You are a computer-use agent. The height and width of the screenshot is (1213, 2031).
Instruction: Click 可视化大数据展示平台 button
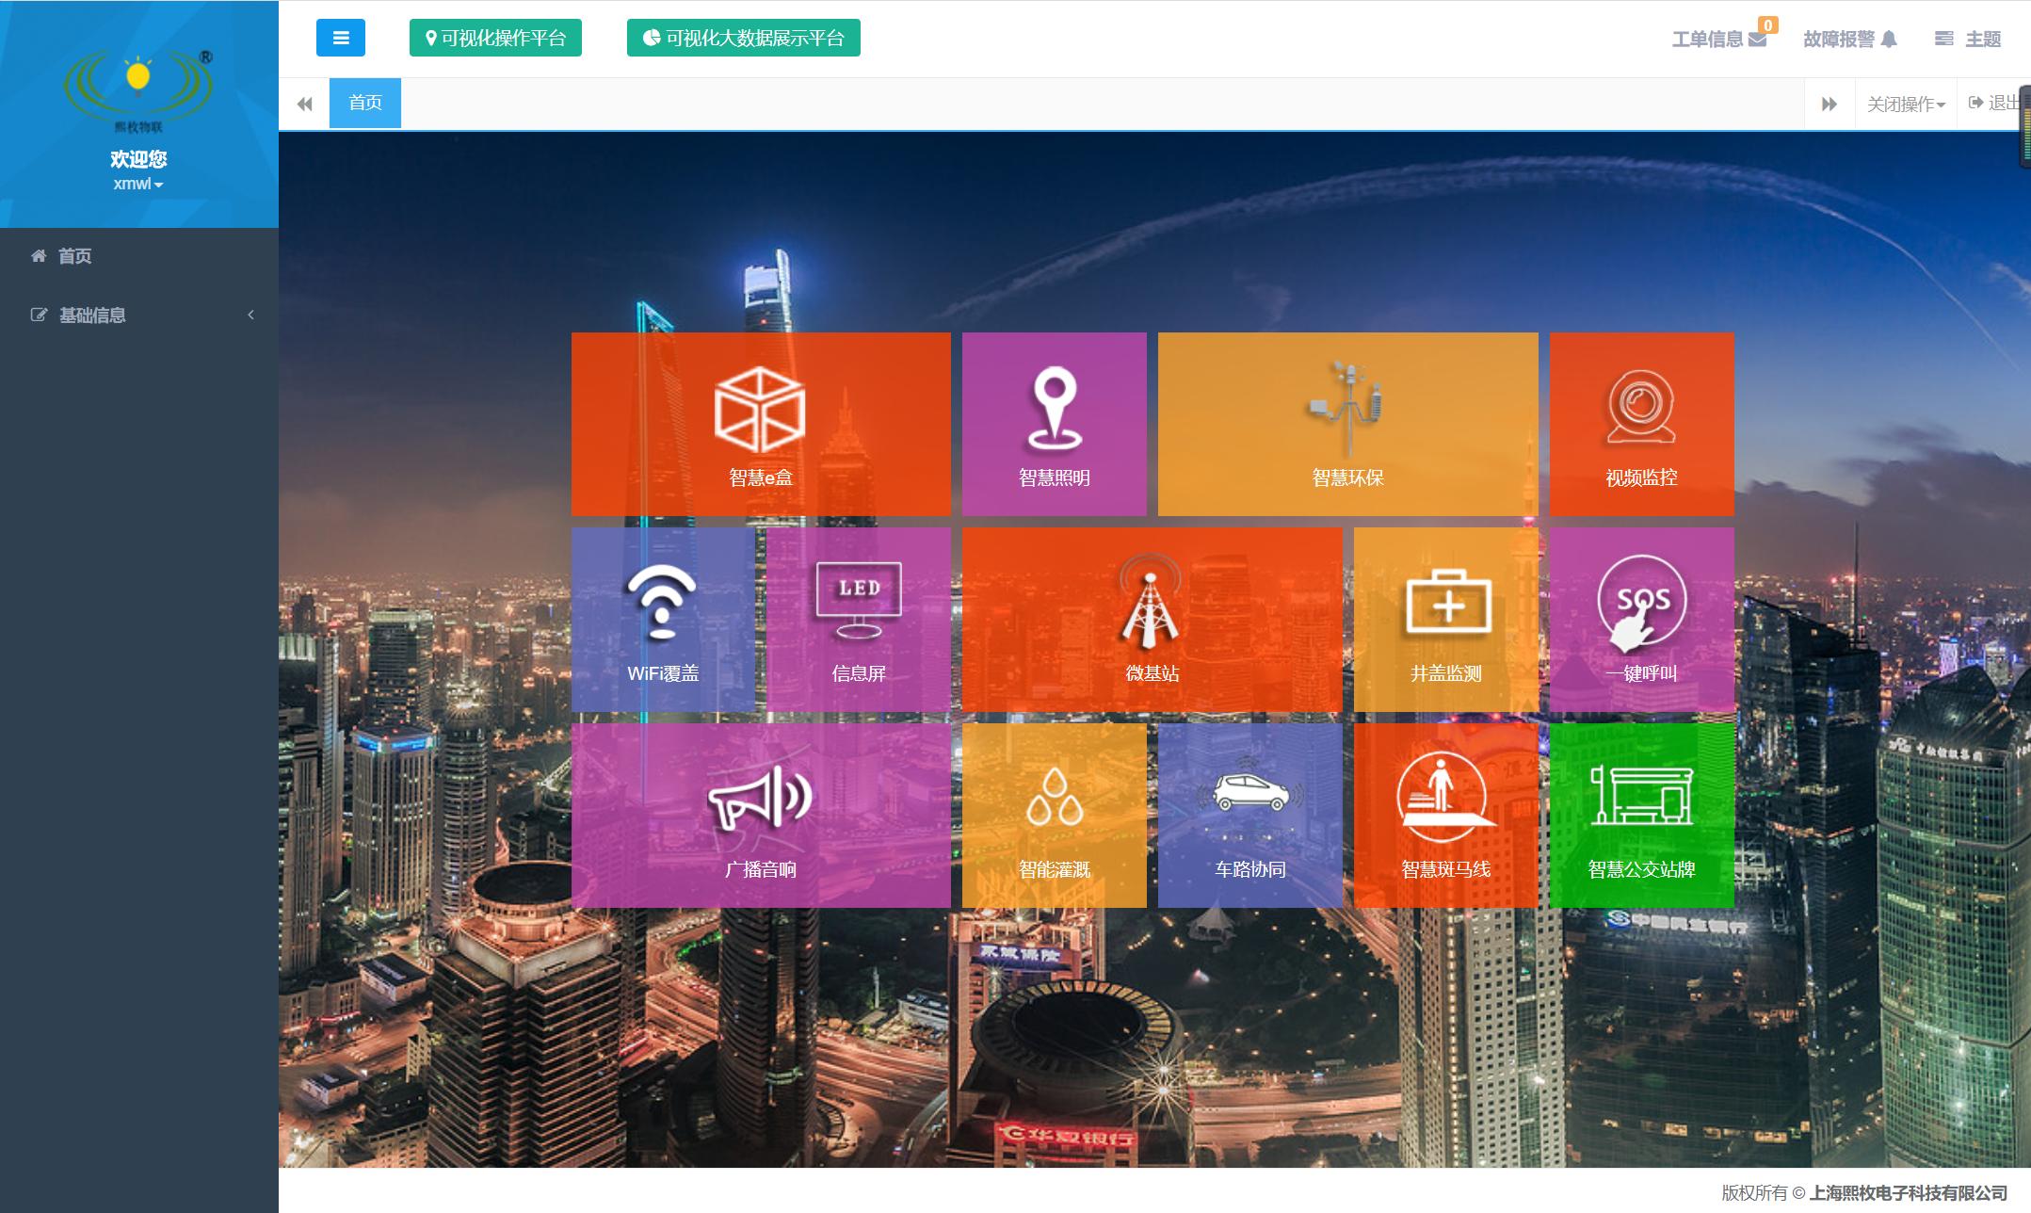(x=743, y=38)
